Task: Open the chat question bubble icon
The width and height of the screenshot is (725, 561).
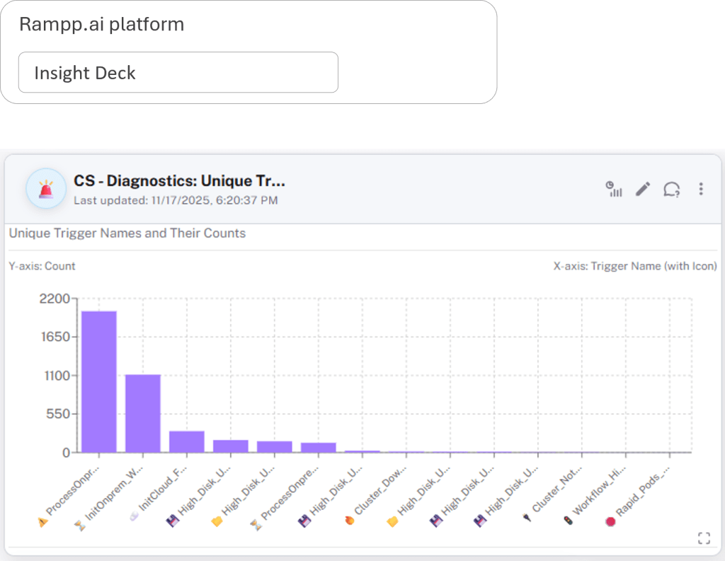Action: (x=671, y=189)
